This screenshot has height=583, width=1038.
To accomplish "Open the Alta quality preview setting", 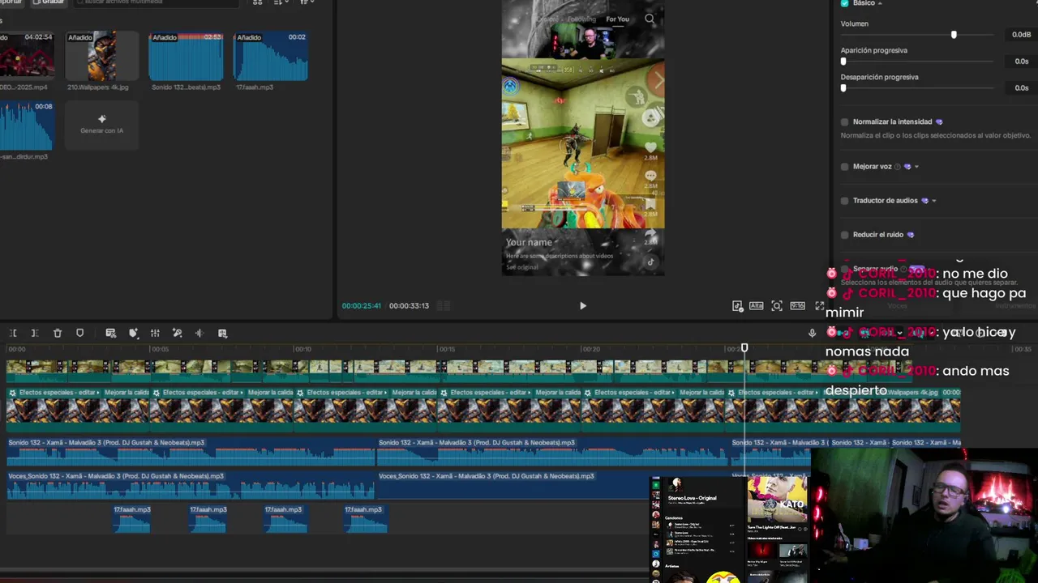I will (756, 305).
